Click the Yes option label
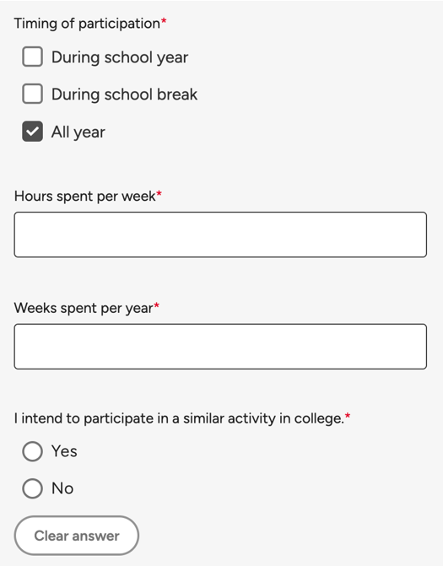Screen dimensions: 443x566 tap(64, 451)
